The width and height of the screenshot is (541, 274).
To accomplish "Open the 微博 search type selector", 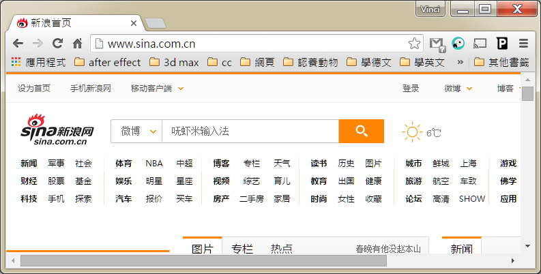I will (x=136, y=131).
